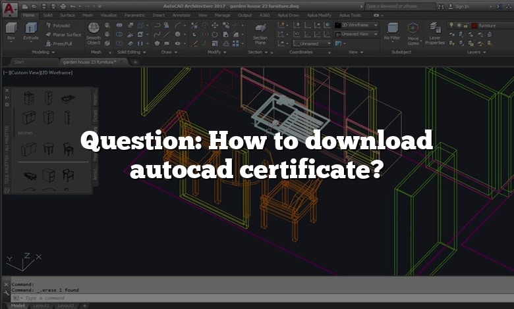Click the keyword search input field
The image size is (514, 309).
click(x=400, y=6)
